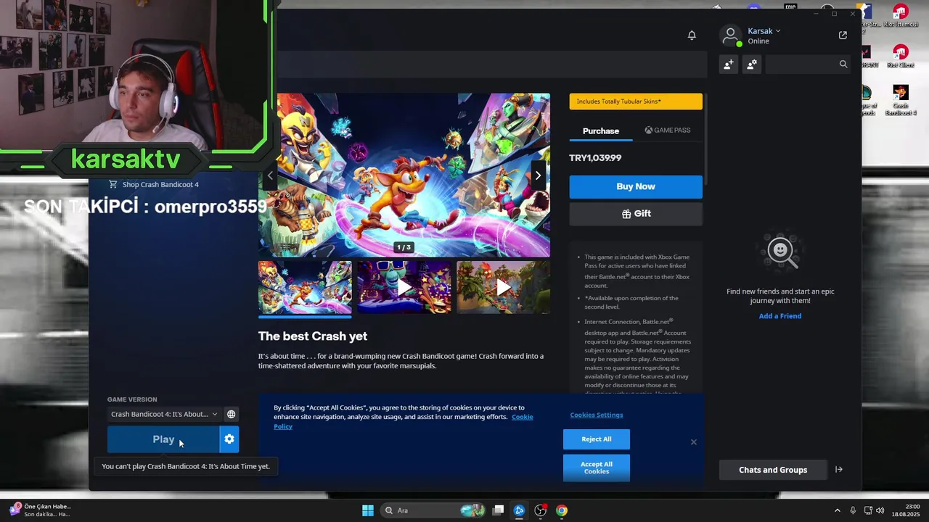Play the third jungle video thumbnail
Screen dimensions: 929x522
(503, 288)
